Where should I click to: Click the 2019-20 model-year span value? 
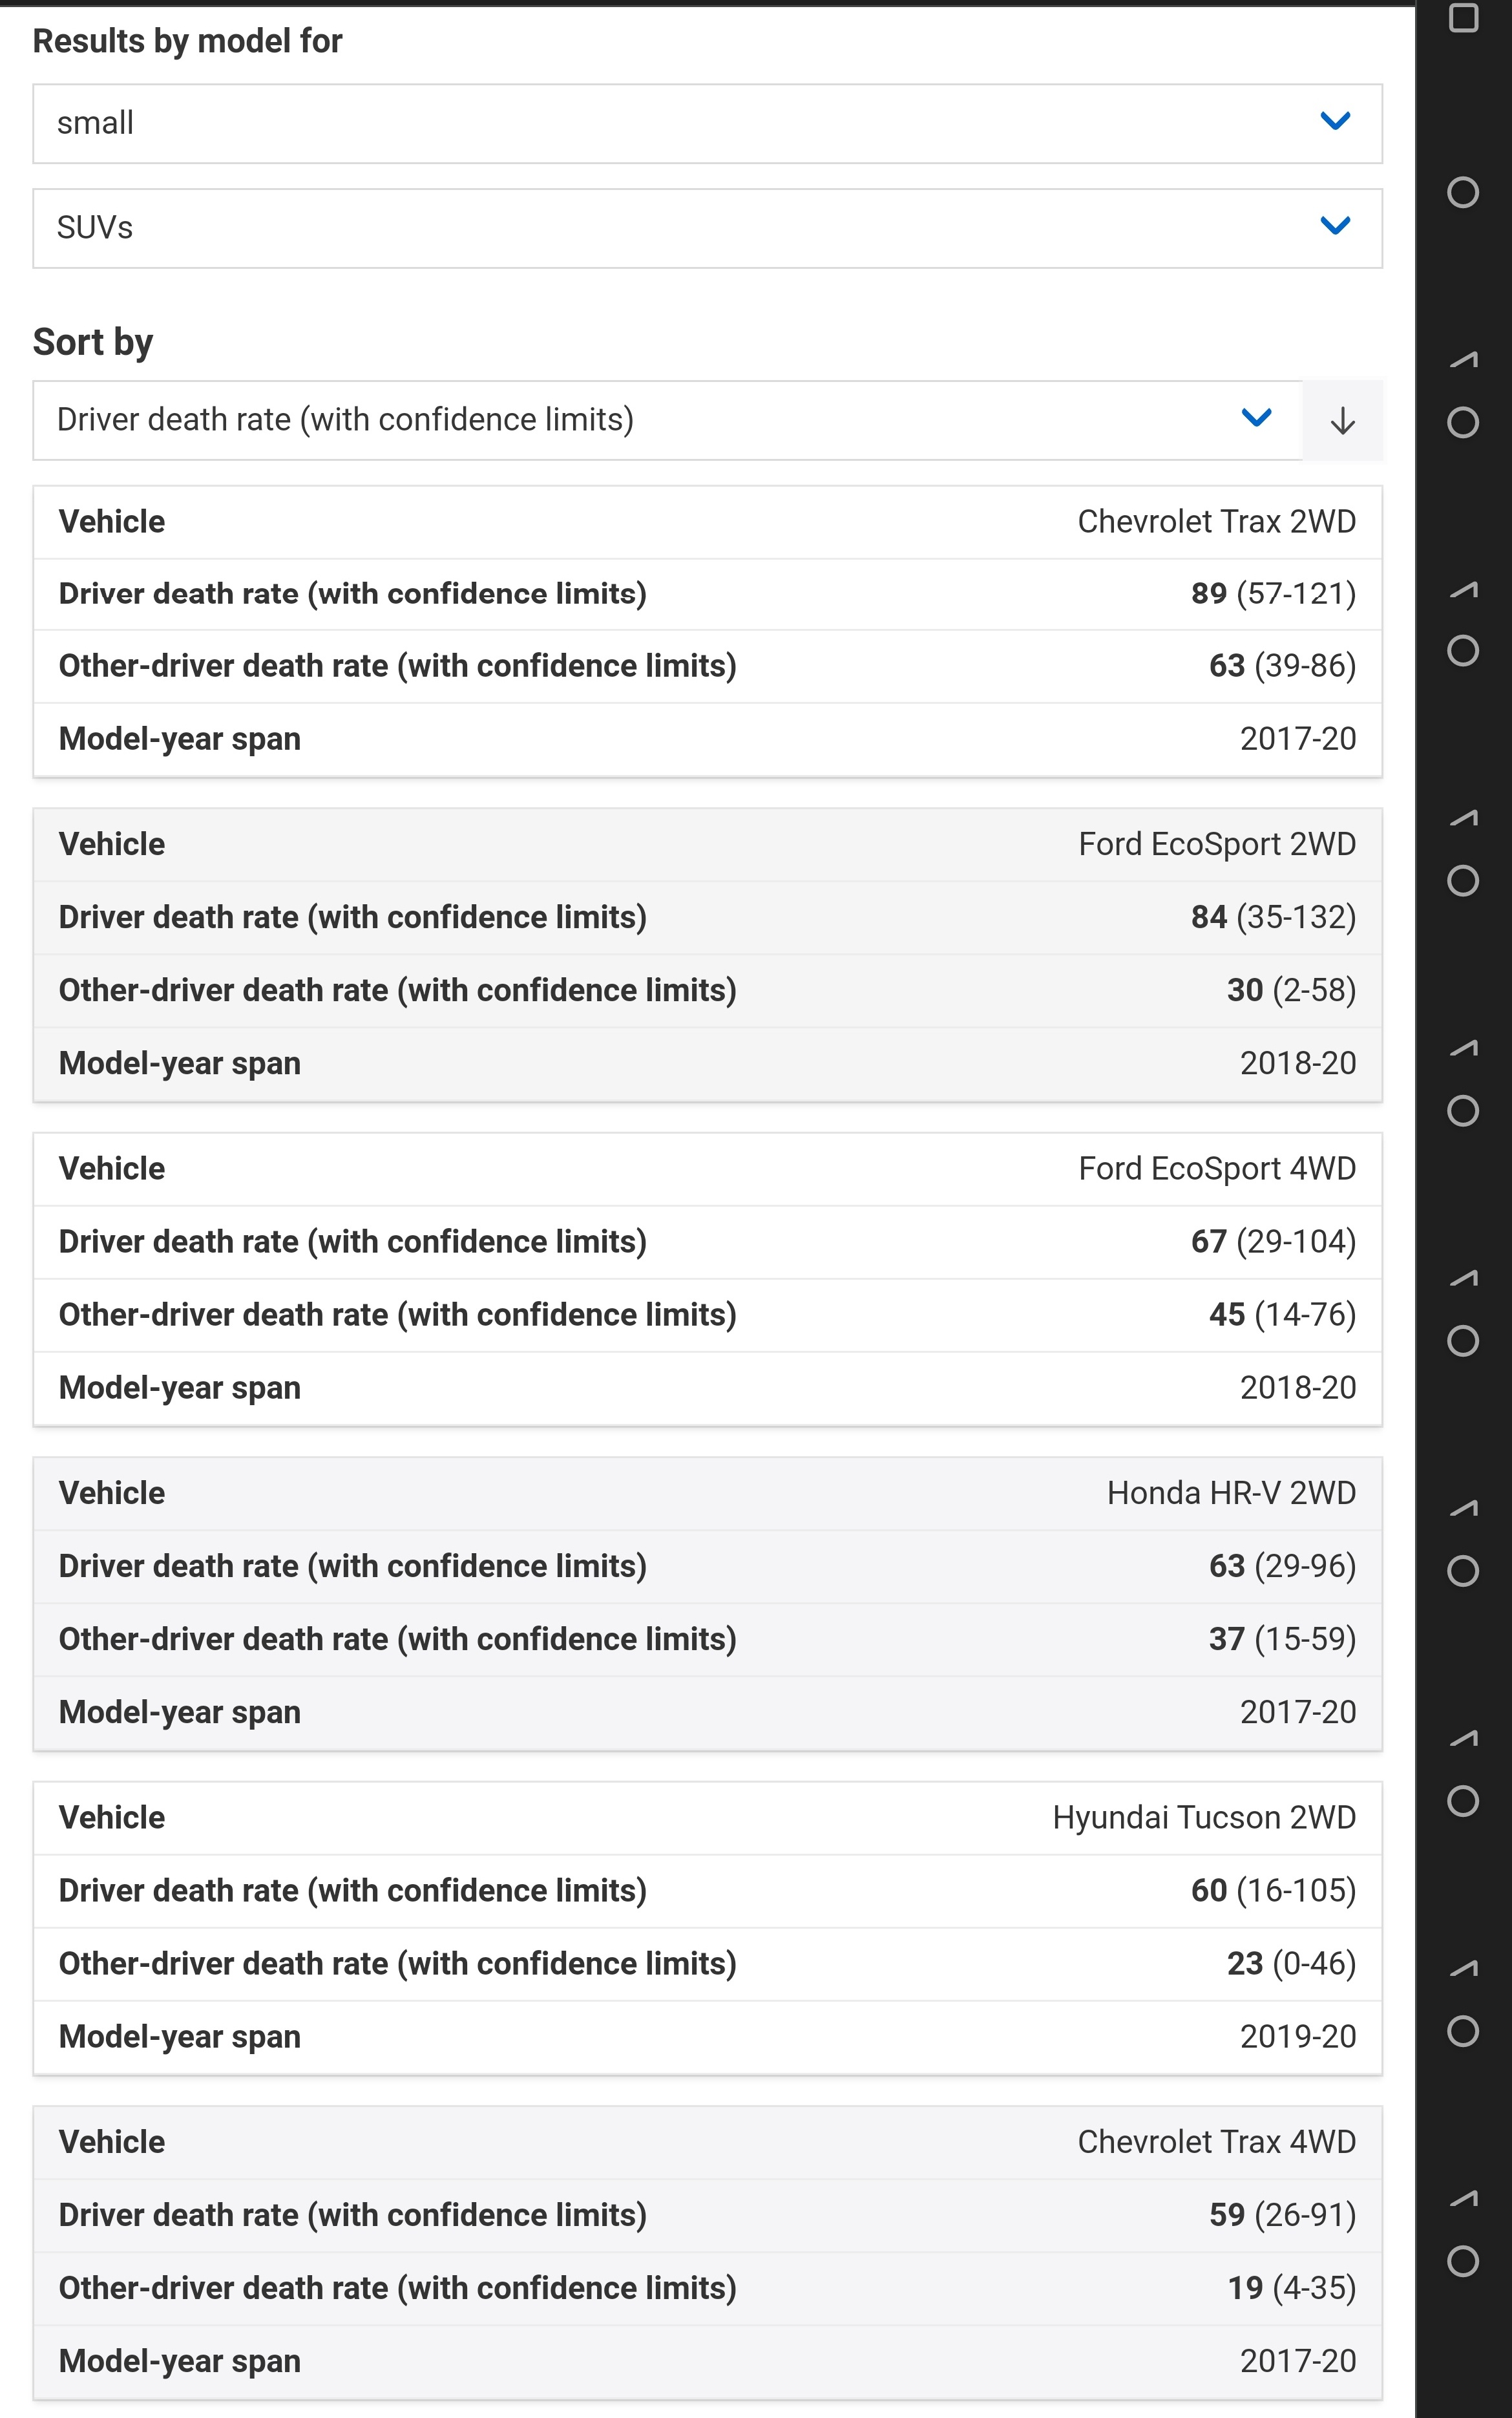pos(1298,2037)
